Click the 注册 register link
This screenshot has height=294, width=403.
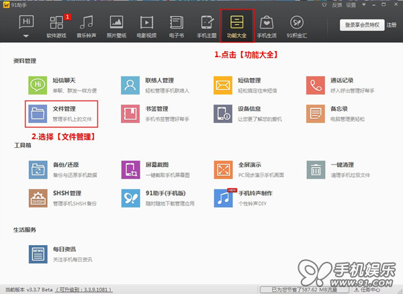tap(392, 25)
